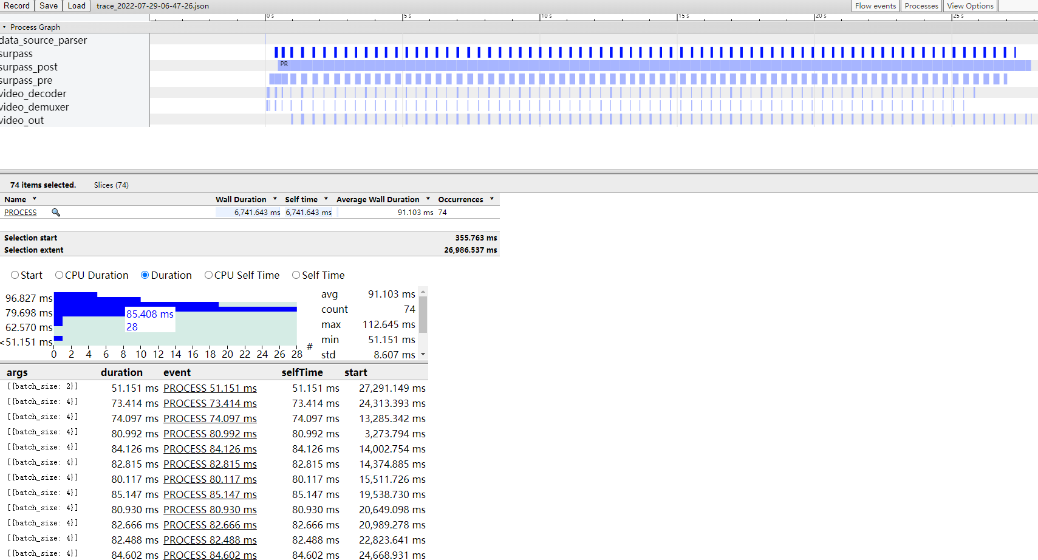Image resolution: width=1038 pixels, height=560 pixels.
Task: Open the View Options dropdown
Action: (x=970, y=6)
